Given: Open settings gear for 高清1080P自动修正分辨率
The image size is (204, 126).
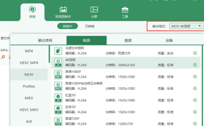Looking at the screenshot, I should click(x=195, y=88).
